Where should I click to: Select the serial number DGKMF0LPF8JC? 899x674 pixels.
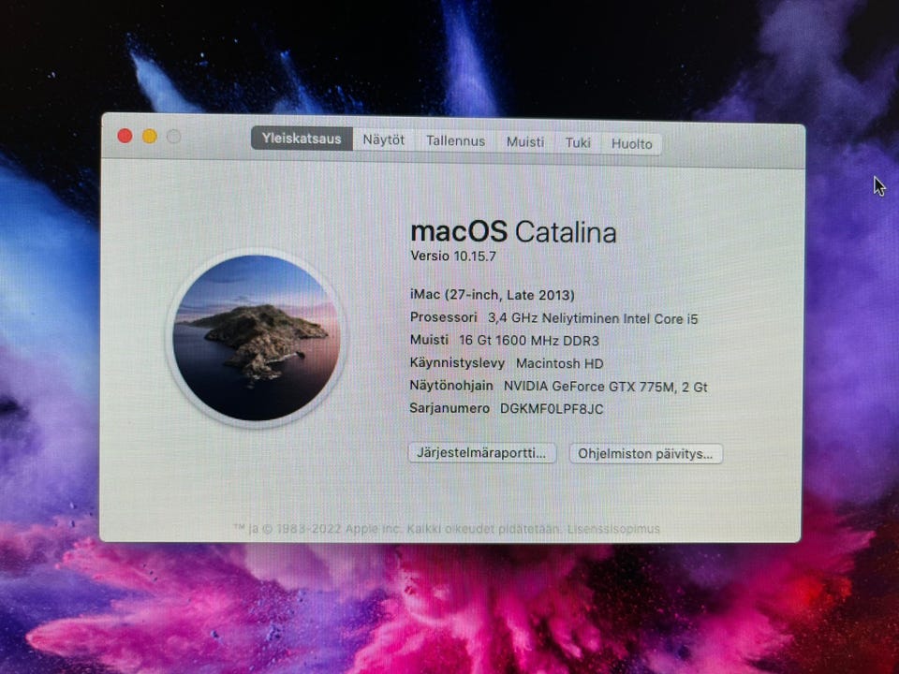pos(552,409)
